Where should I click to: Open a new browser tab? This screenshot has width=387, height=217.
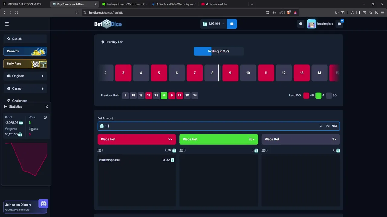pos(252,4)
